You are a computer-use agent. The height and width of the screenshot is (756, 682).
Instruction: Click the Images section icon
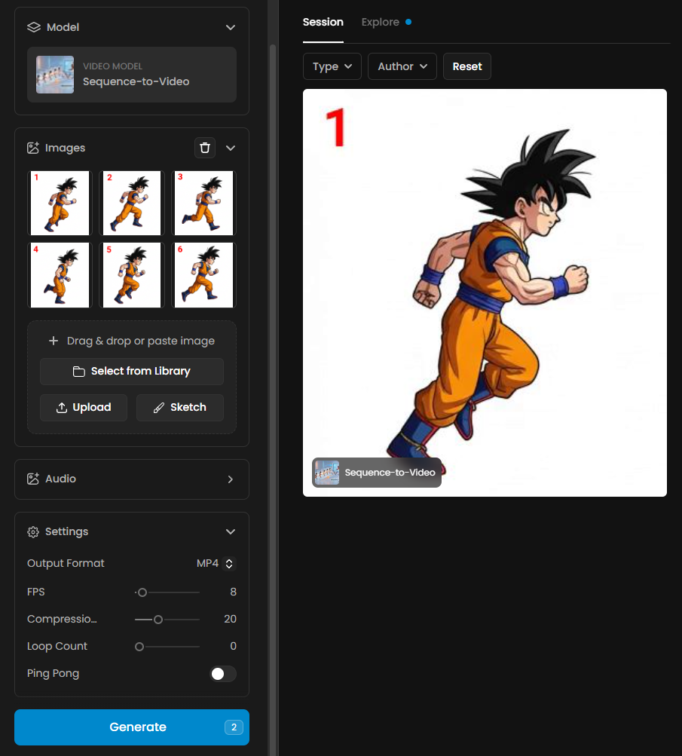point(33,148)
